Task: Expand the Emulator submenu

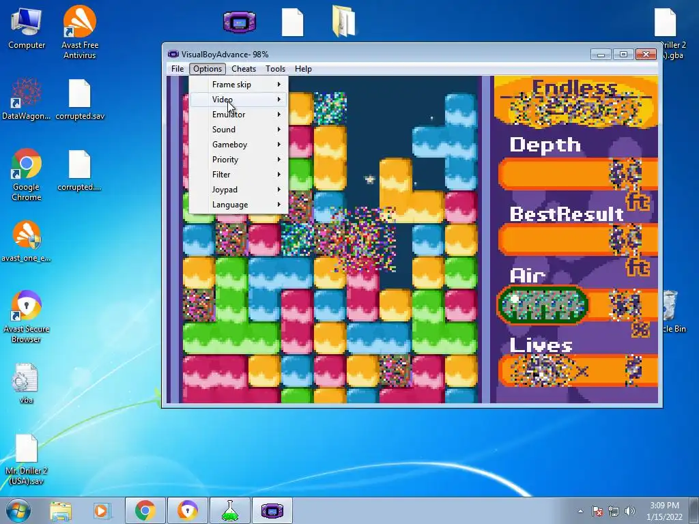Action: 239,115
